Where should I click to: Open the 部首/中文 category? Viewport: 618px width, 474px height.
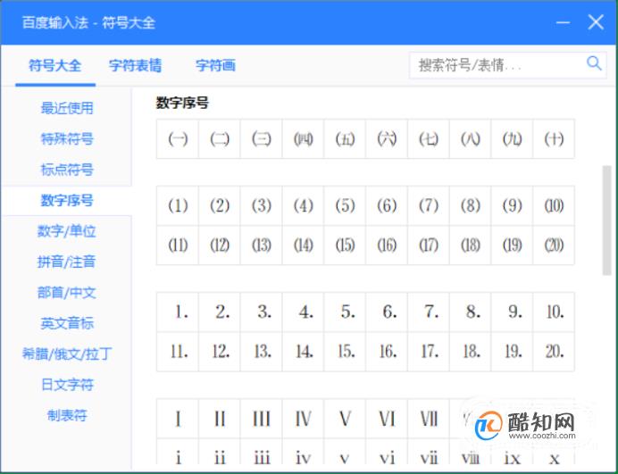tap(67, 293)
